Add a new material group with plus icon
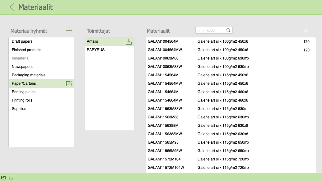Screen dimensions: 322x181 [69, 30]
